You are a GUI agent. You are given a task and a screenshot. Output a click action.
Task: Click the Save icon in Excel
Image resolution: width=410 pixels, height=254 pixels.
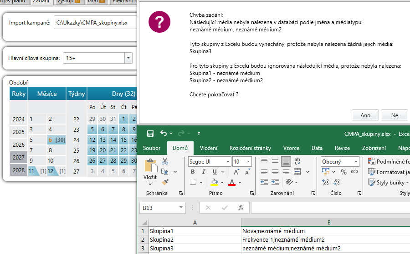(150, 134)
